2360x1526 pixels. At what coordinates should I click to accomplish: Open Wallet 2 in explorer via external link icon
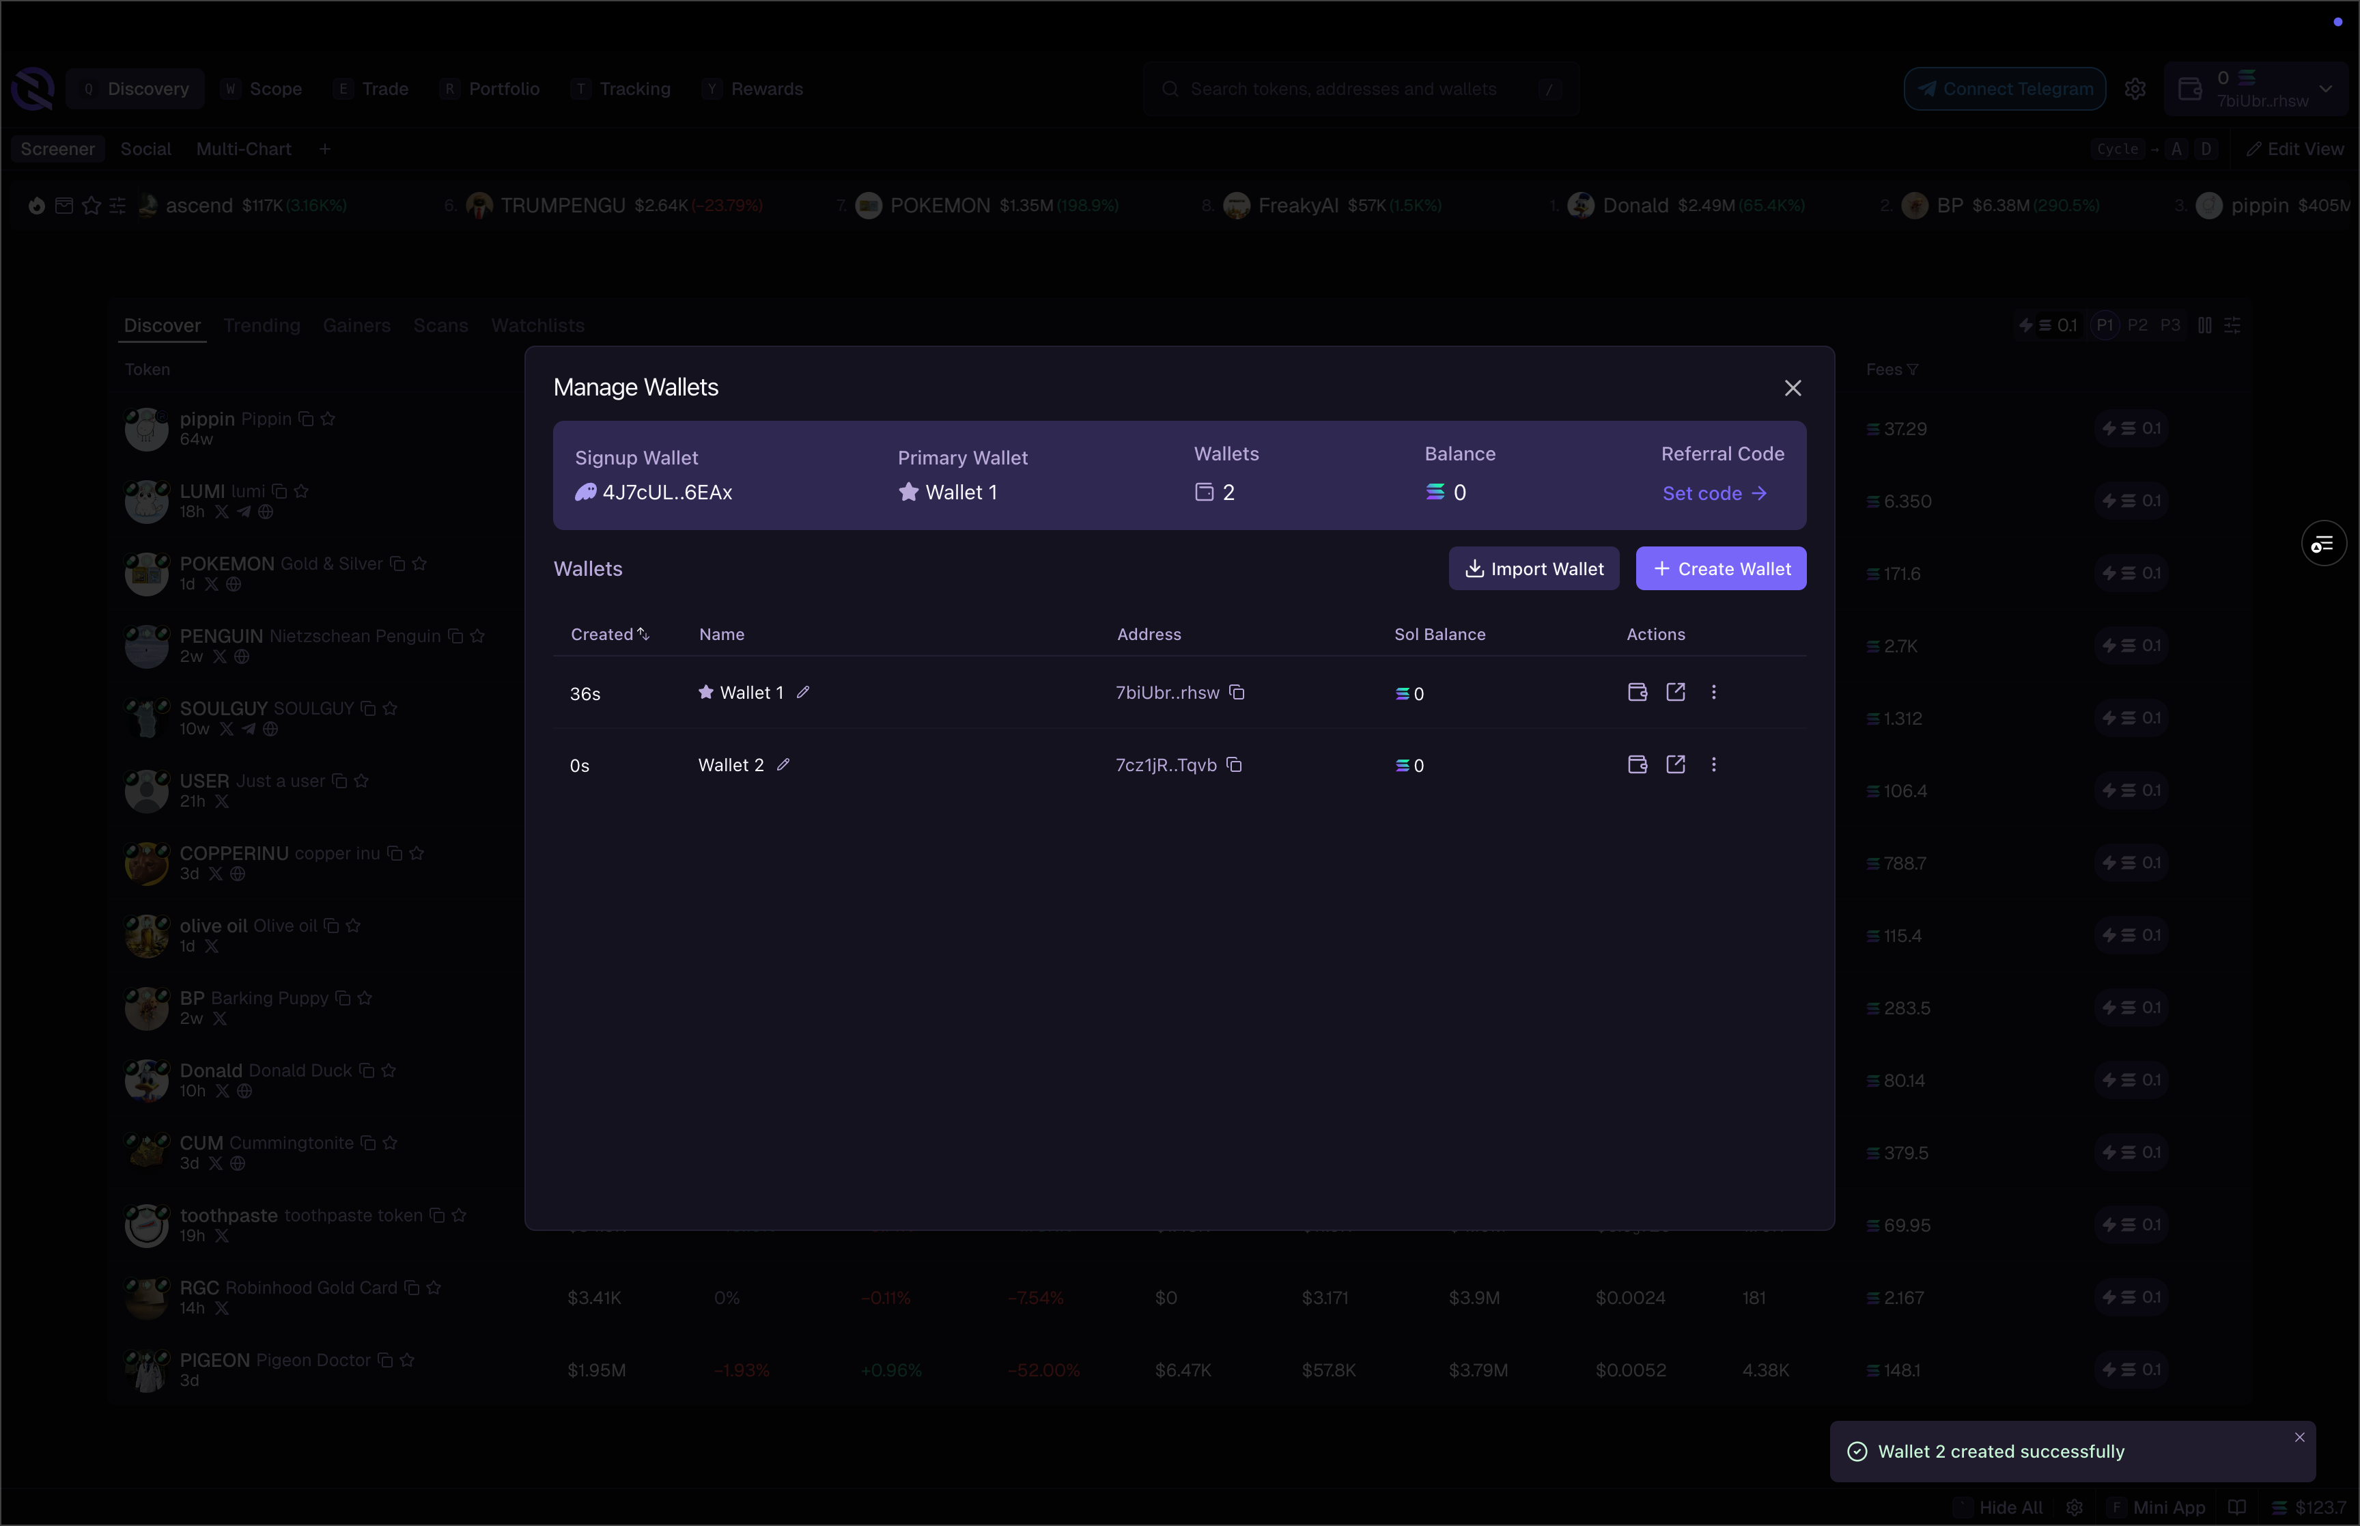pos(1676,764)
